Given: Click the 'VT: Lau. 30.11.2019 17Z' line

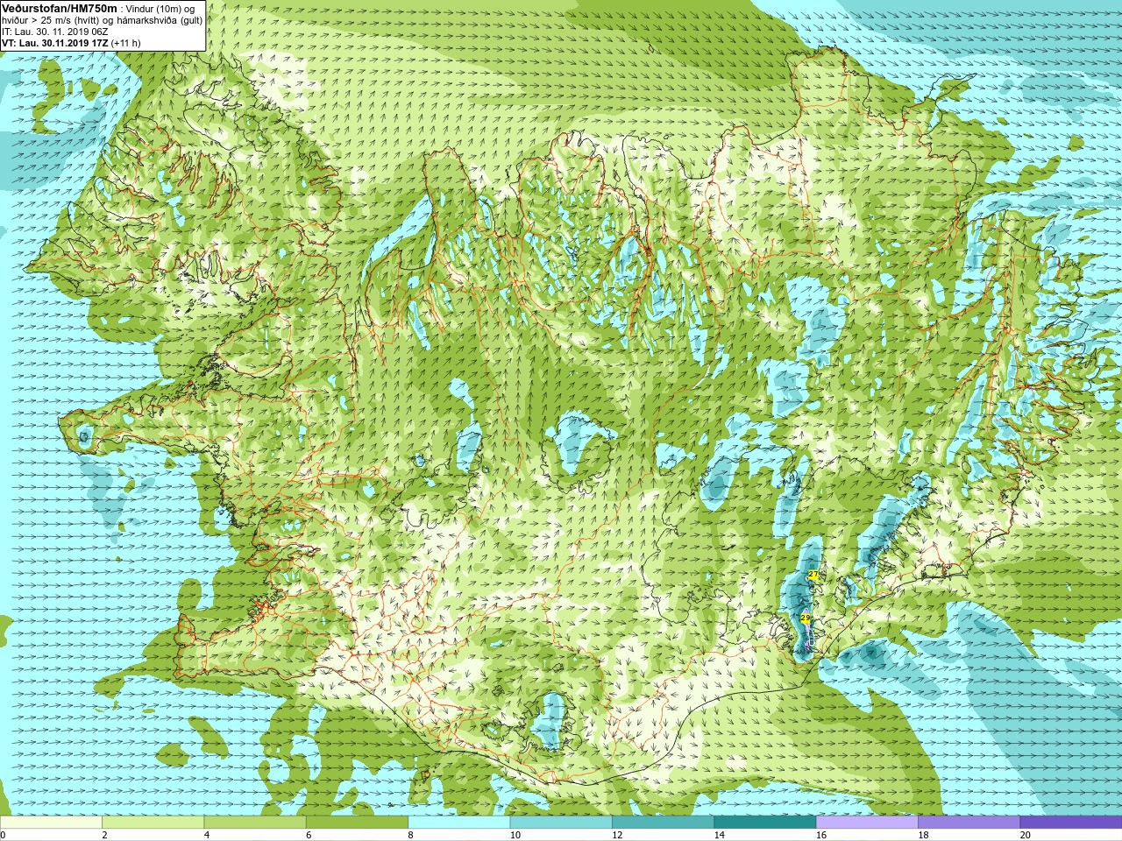Looking at the screenshot, I should point(54,43).
